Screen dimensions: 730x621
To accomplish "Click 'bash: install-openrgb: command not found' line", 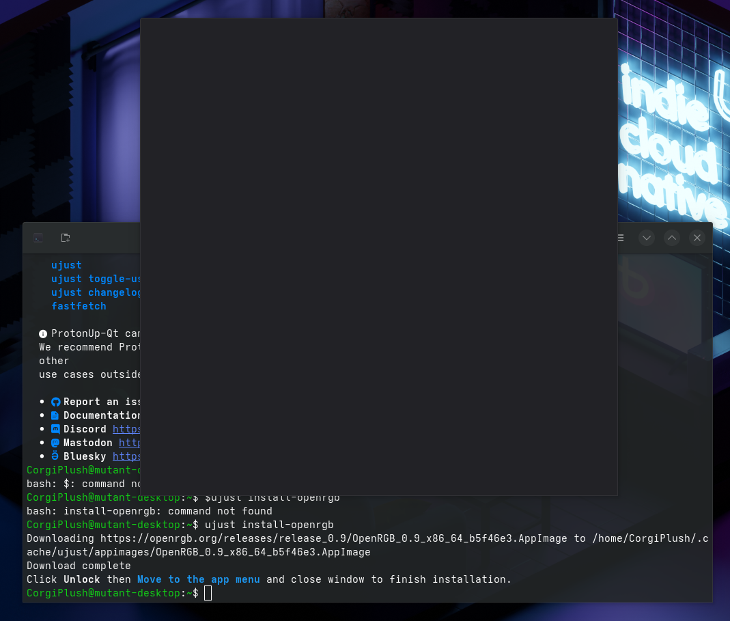I will click(x=150, y=511).
